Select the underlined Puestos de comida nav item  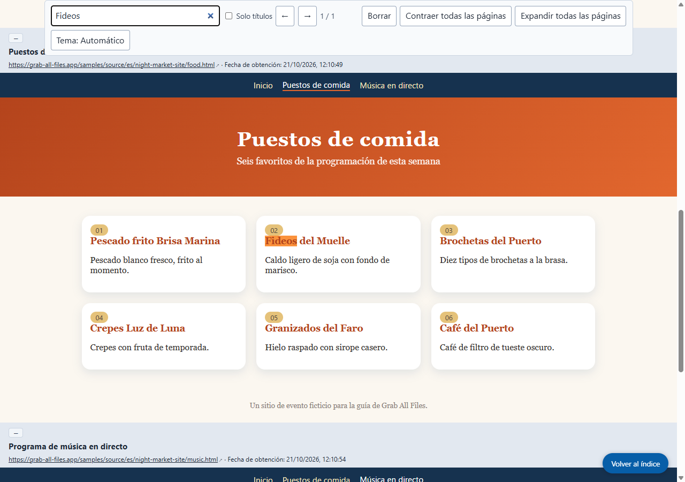(x=316, y=86)
